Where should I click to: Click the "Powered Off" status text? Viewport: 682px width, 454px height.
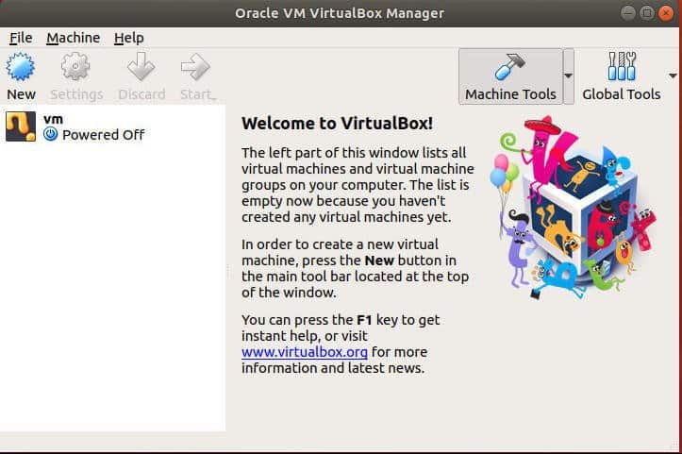tap(103, 135)
